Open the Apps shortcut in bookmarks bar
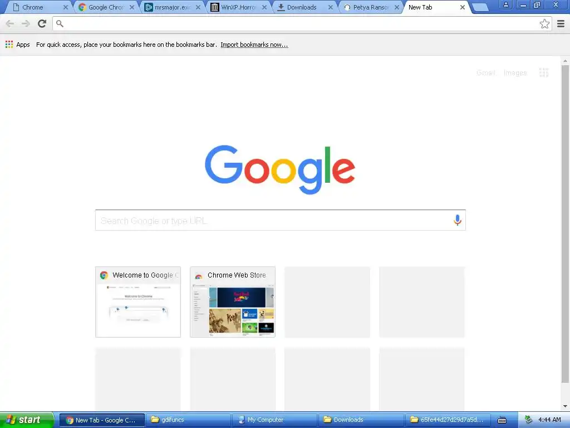 point(17,45)
